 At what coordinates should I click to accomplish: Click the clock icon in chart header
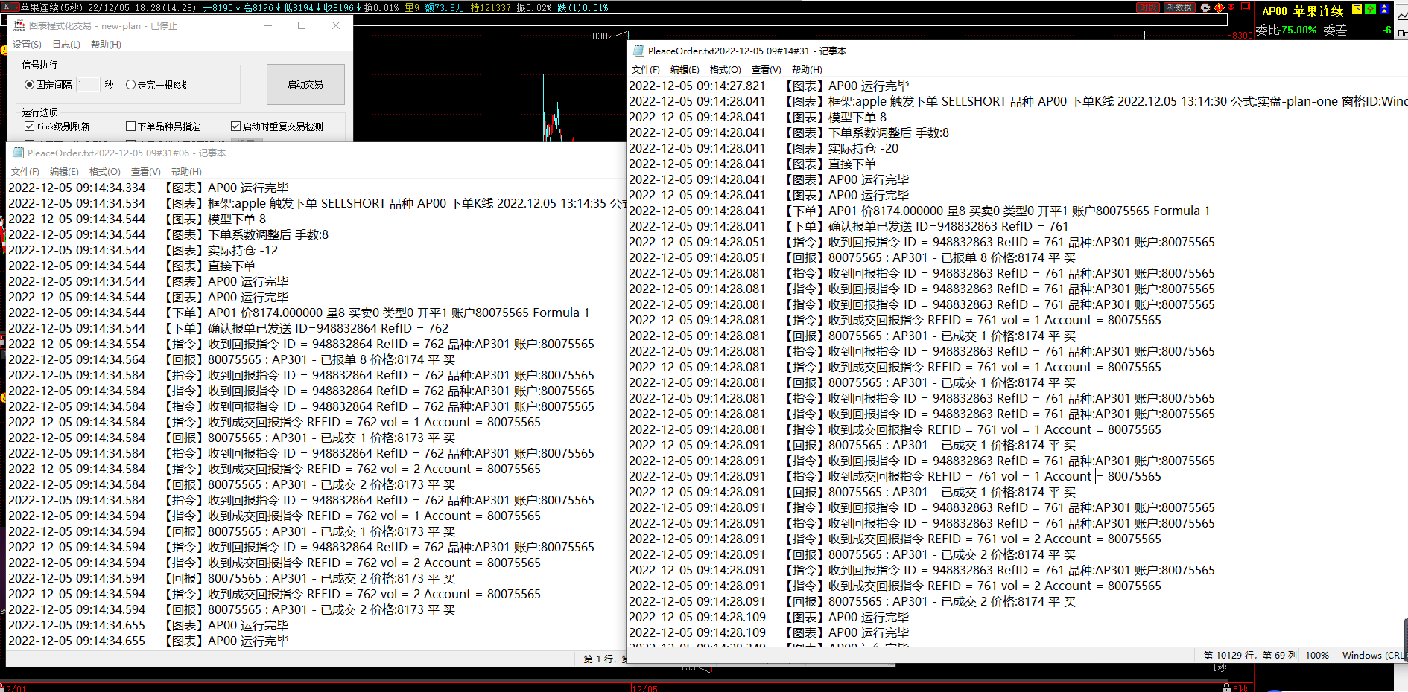pos(1205,7)
